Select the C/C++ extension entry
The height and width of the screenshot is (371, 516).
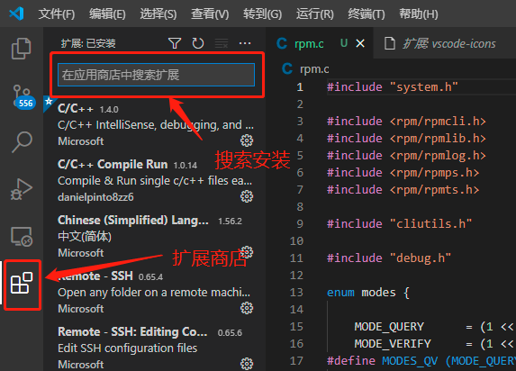pyautogui.click(x=155, y=125)
